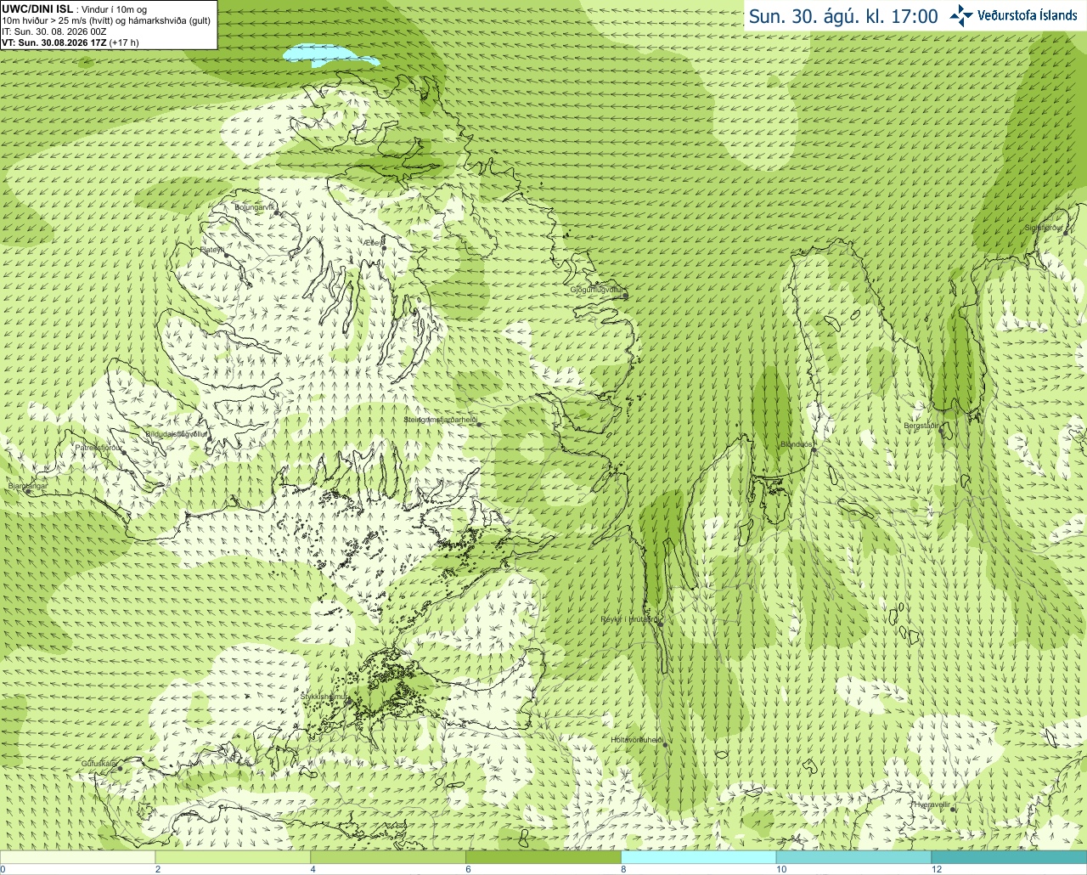Select the Bergstaðir station label
1087x875 pixels.
(x=921, y=426)
